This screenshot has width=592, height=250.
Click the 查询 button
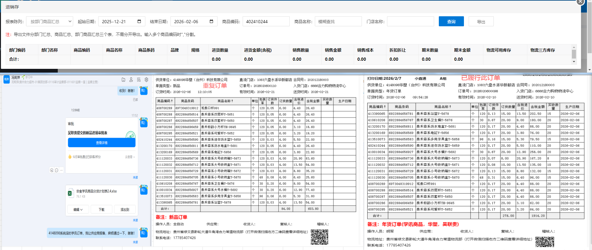point(451,22)
